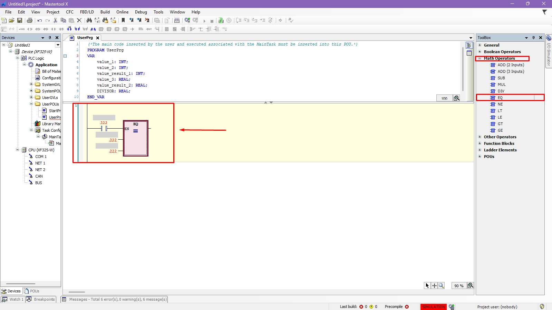Open the Untitled1 device dropdown arrow
The image size is (552, 310).
tap(58, 45)
